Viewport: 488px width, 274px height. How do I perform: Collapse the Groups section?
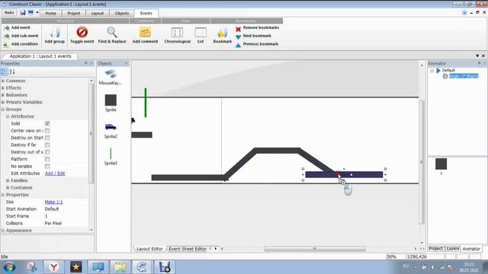[x=3, y=110]
